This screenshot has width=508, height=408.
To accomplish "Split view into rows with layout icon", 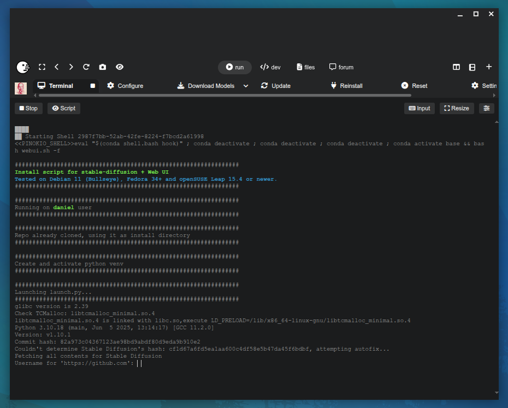I will click(472, 67).
